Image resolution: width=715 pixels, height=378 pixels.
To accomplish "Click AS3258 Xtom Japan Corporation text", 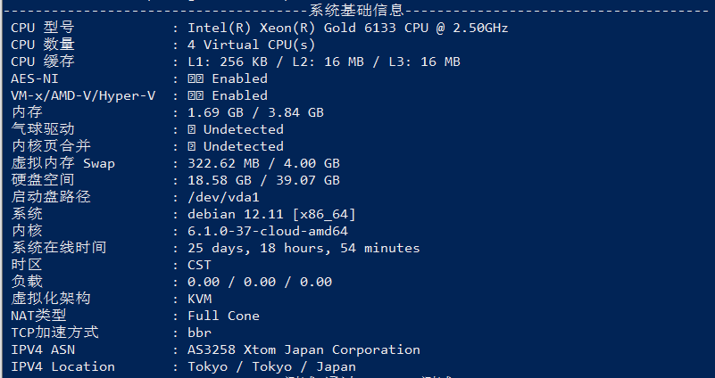I will pos(303,350).
